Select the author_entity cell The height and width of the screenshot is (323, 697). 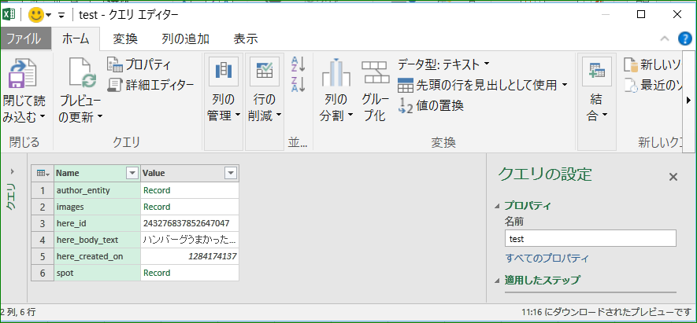click(x=98, y=190)
